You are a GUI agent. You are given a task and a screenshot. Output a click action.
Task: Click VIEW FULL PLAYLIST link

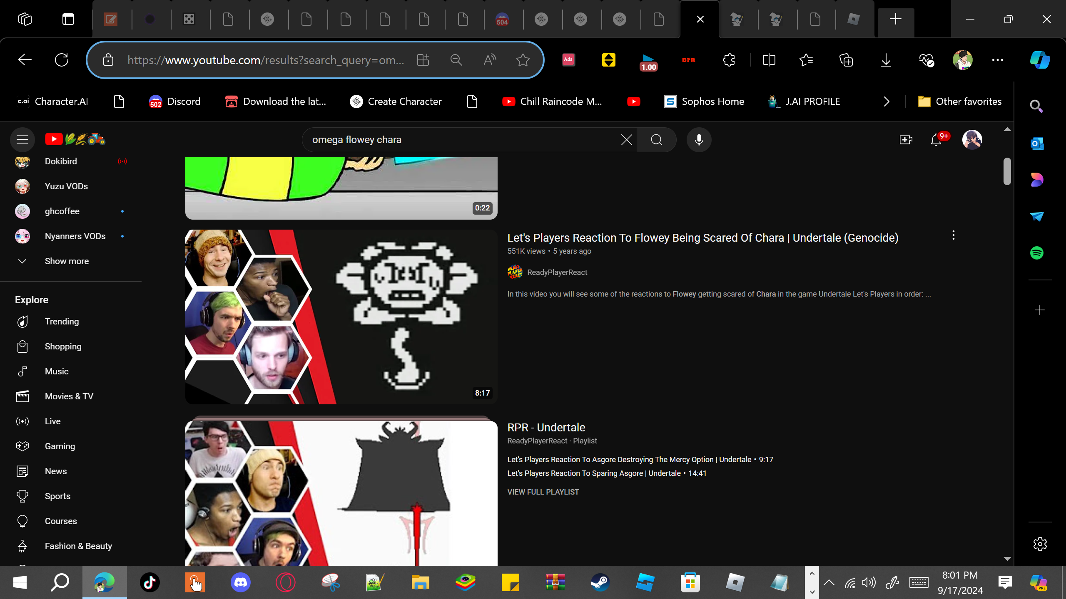(543, 492)
